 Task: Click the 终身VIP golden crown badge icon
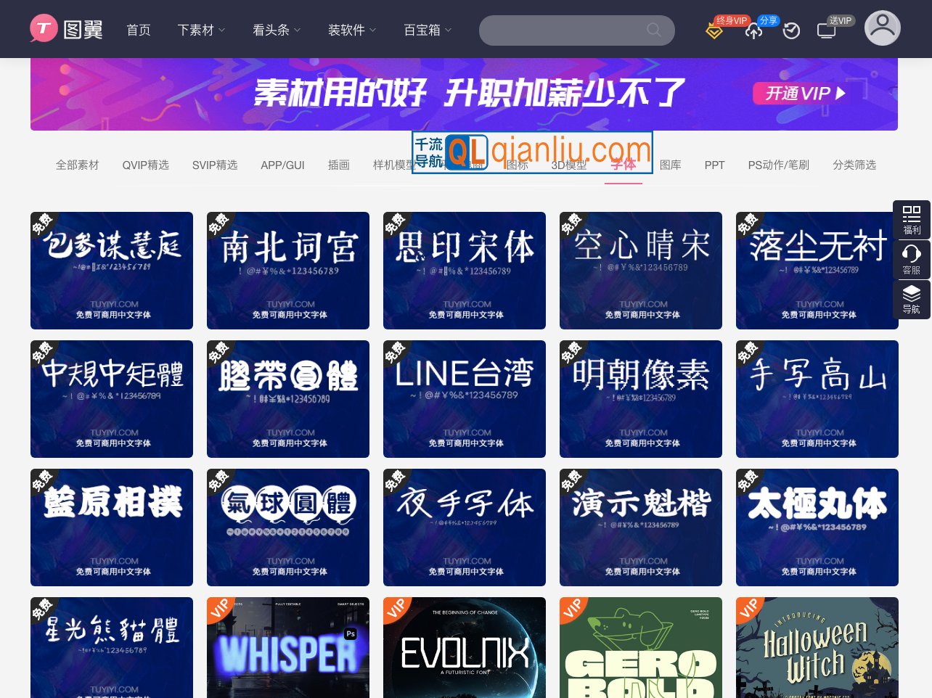(x=714, y=31)
